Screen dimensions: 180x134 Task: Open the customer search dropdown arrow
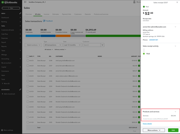102,45
